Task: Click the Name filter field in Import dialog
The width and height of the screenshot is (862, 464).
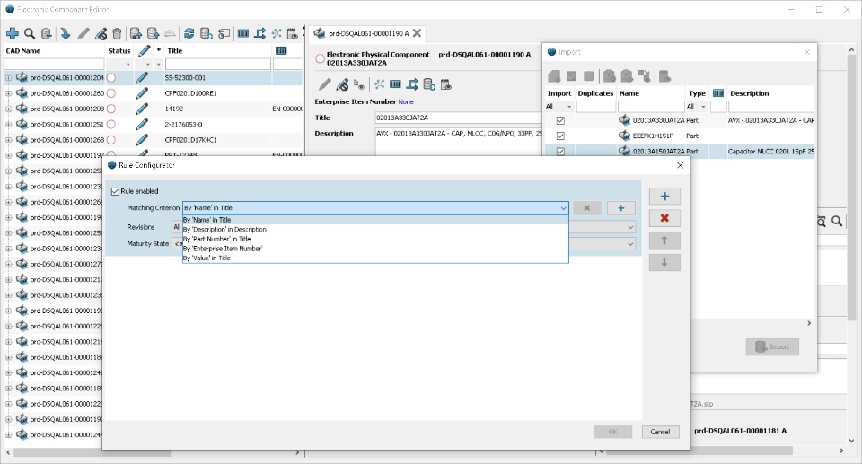Action: pos(651,107)
